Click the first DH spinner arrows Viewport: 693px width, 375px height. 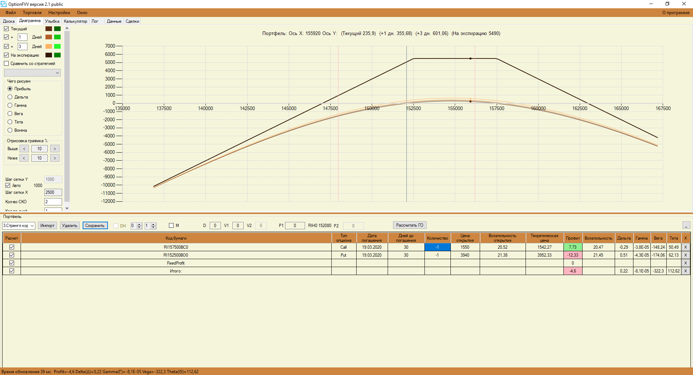point(139,226)
